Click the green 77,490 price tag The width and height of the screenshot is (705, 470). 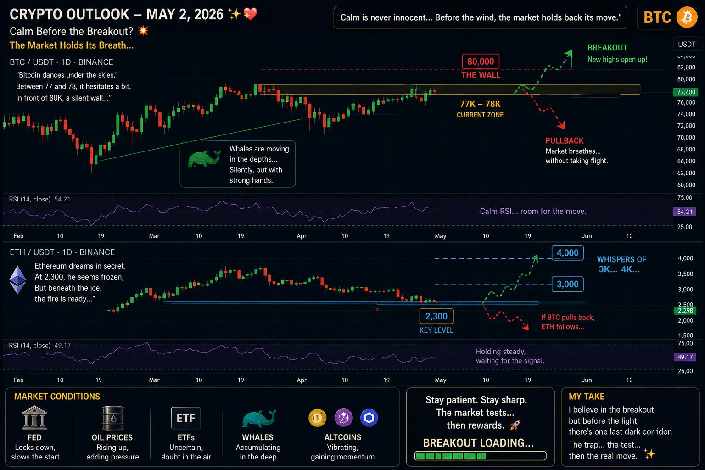click(x=686, y=92)
